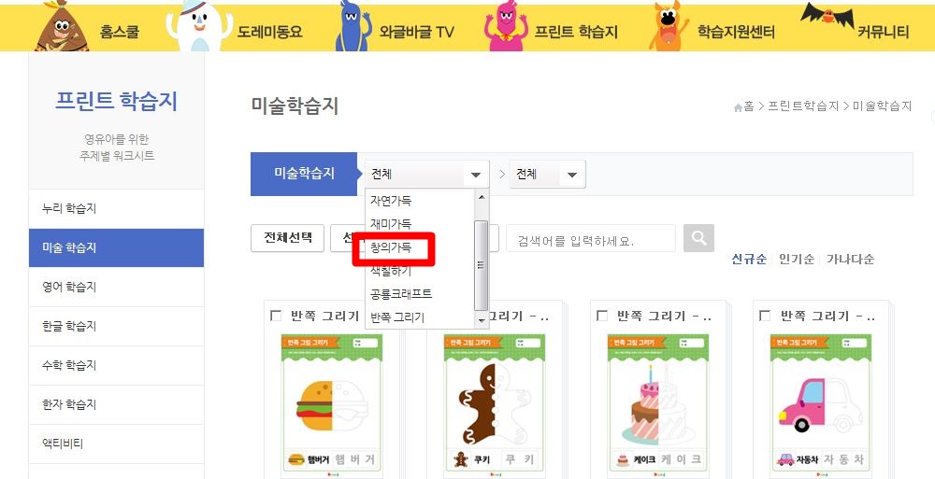
Task: Click the orange monster 학습지원센터 mascot
Action: [668, 25]
